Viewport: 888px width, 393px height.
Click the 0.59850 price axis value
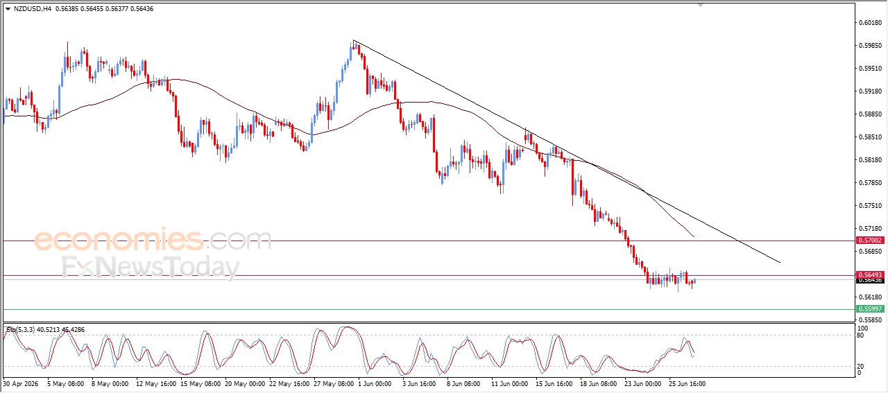(871, 46)
